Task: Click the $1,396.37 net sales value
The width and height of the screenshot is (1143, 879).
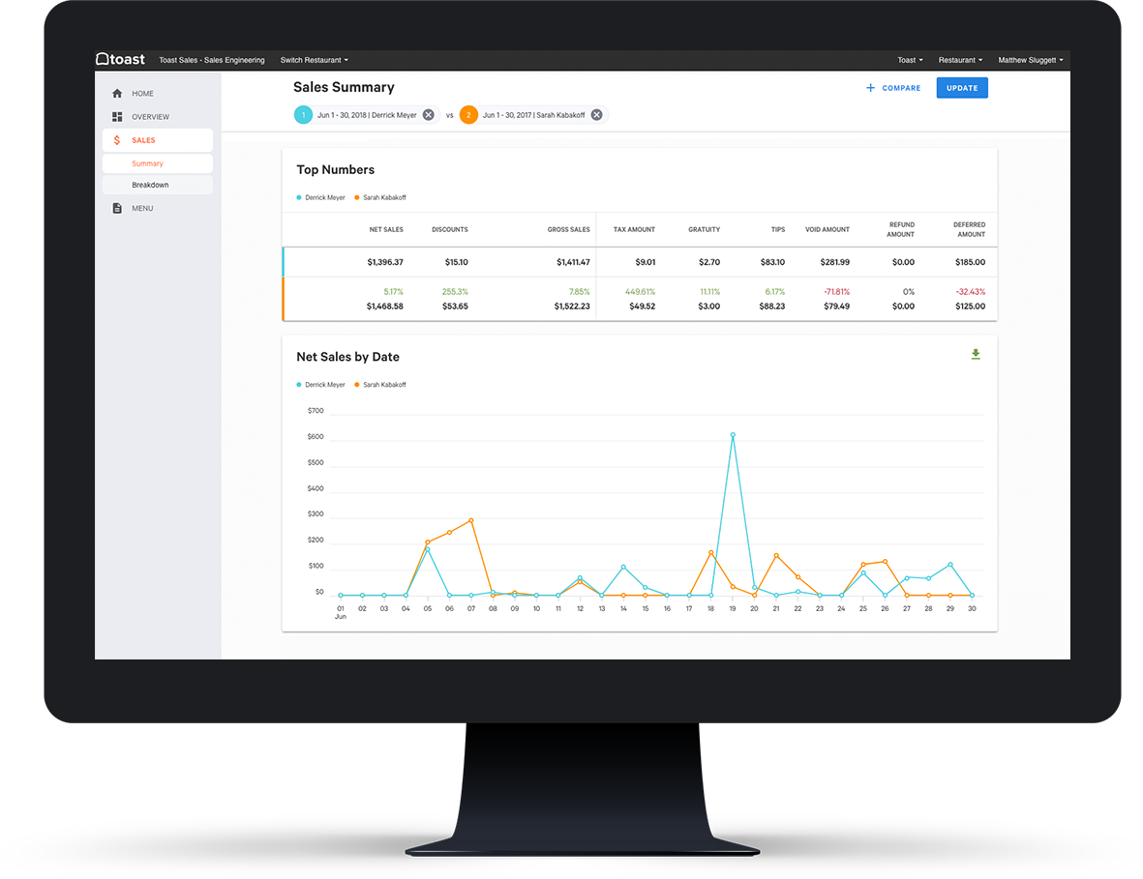Action: [385, 262]
